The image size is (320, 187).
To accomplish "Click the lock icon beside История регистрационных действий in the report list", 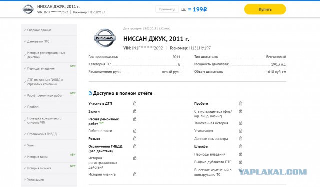I will (135, 158).
